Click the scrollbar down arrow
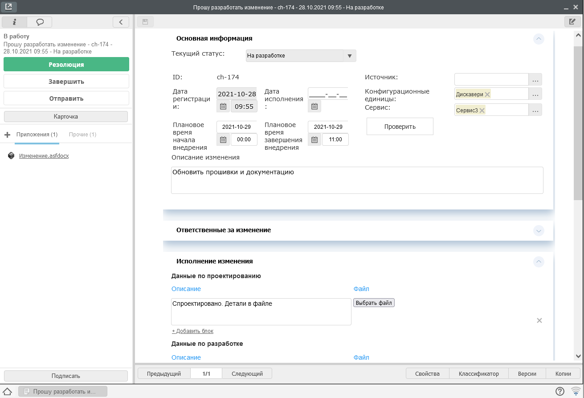 (x=578, y=356)
